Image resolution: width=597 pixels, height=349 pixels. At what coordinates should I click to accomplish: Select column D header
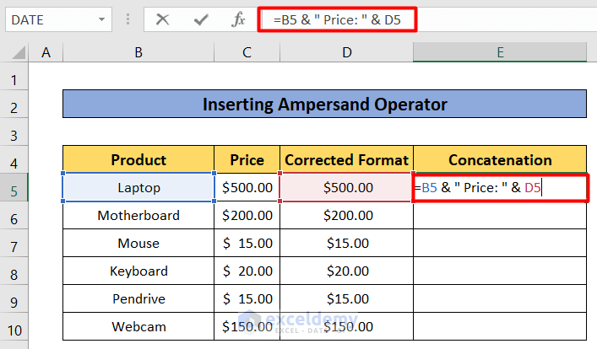click(x=346, y=53)
